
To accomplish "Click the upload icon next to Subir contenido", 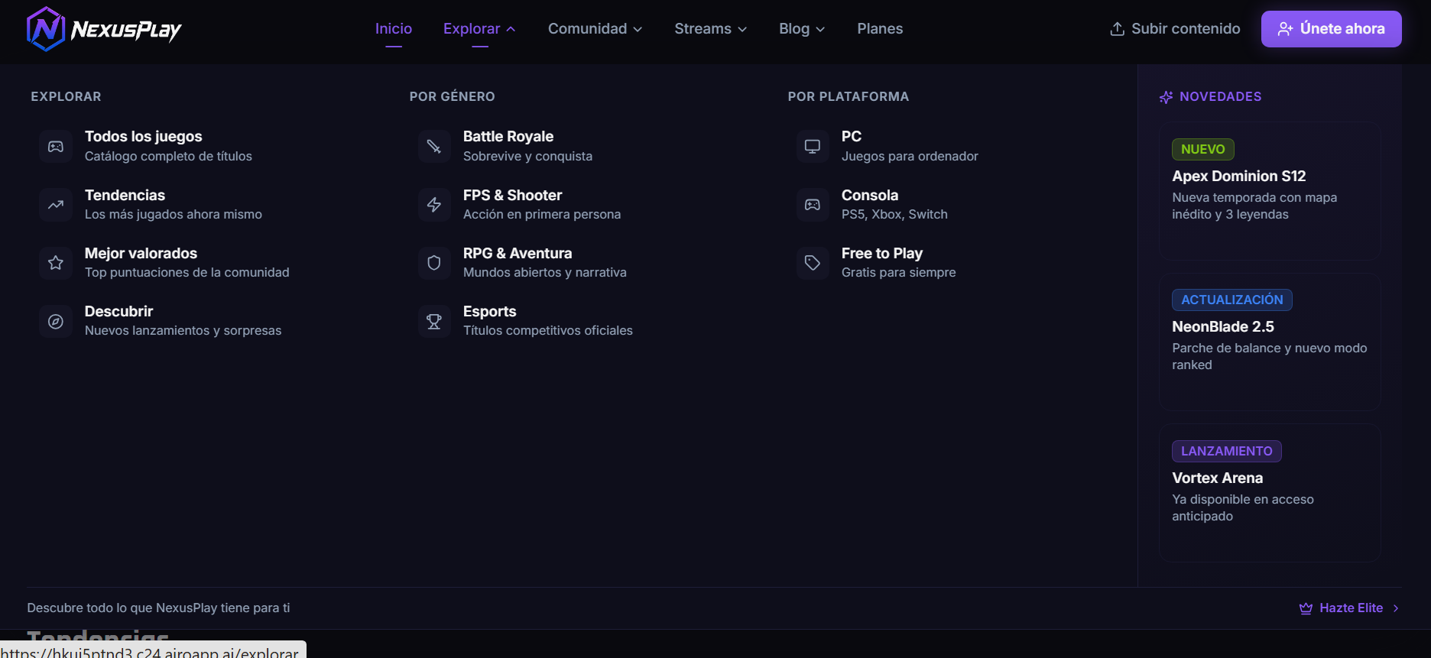I will click(x=1118, y=29).
